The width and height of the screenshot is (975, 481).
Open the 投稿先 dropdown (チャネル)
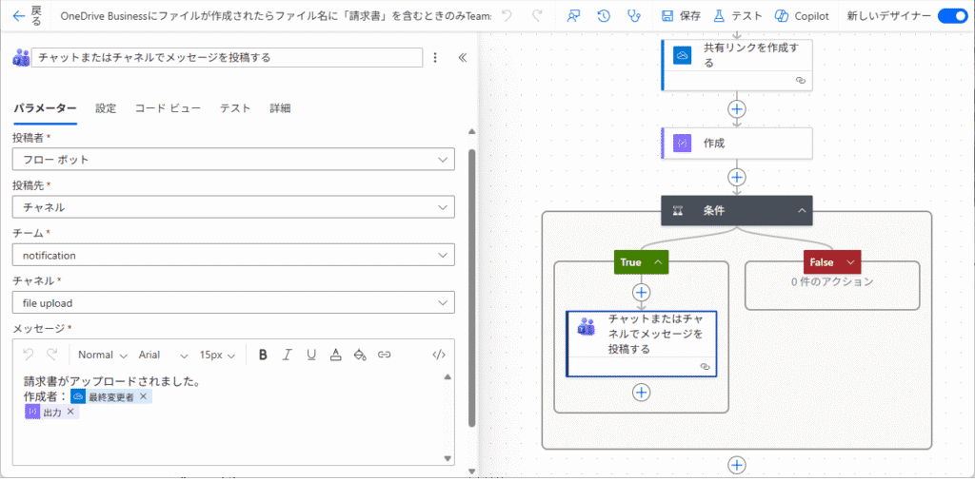pos(233,206)
